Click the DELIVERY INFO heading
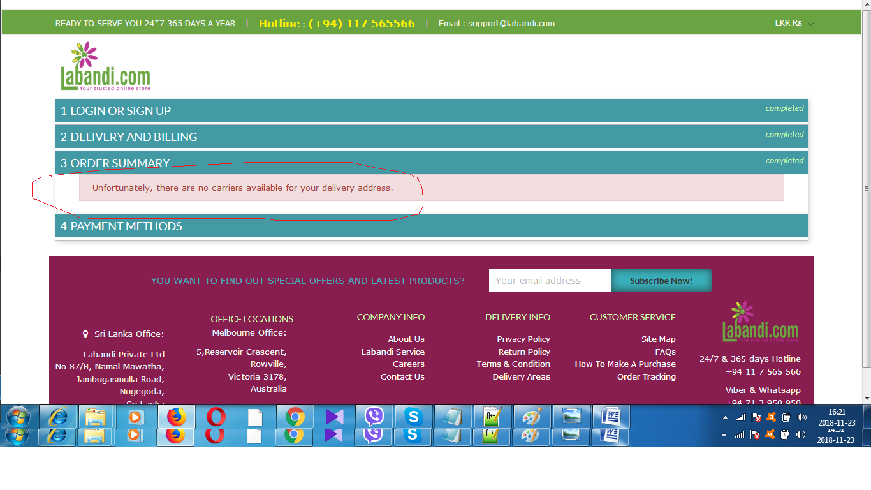Image resolution: width=871 pixels, height=490 pixels. (x=518, y=317)
